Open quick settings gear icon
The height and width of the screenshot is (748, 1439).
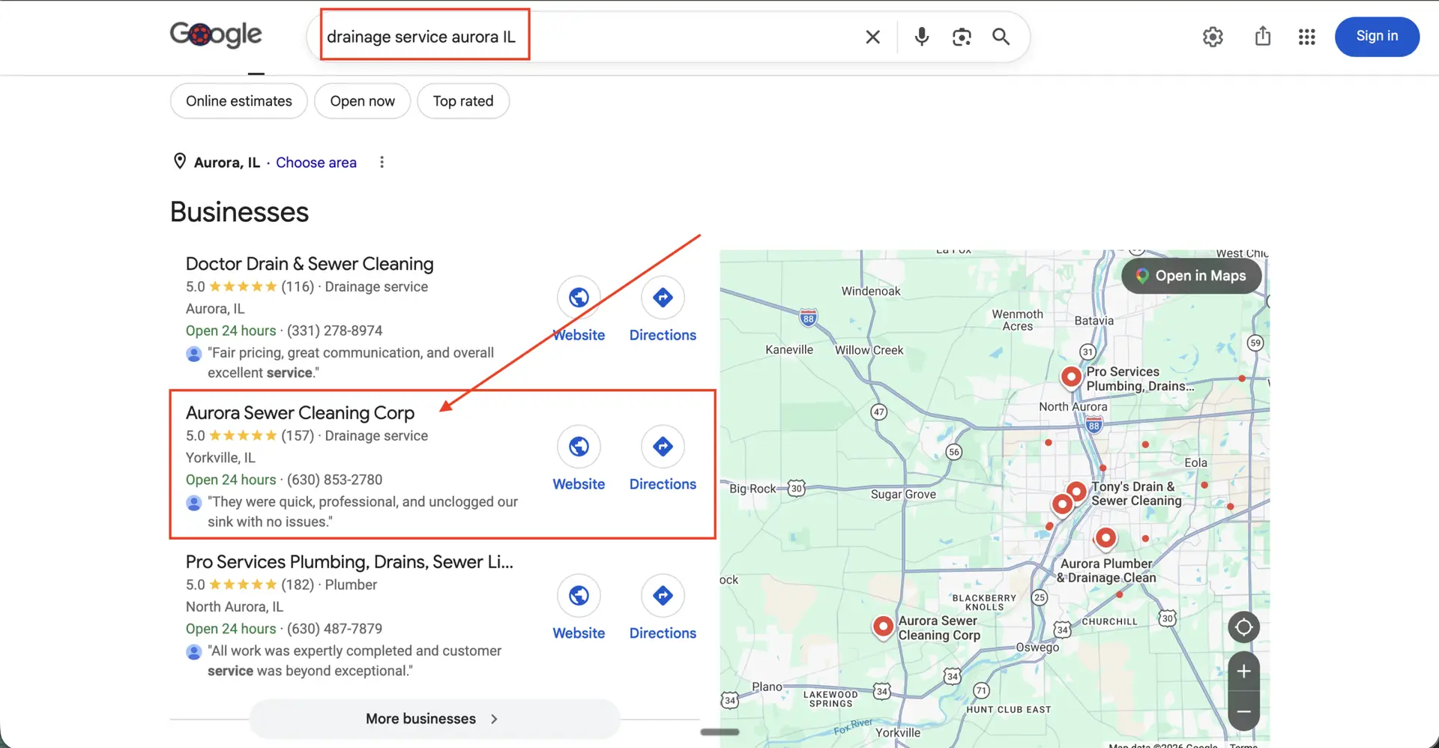tap(1213, 37)
